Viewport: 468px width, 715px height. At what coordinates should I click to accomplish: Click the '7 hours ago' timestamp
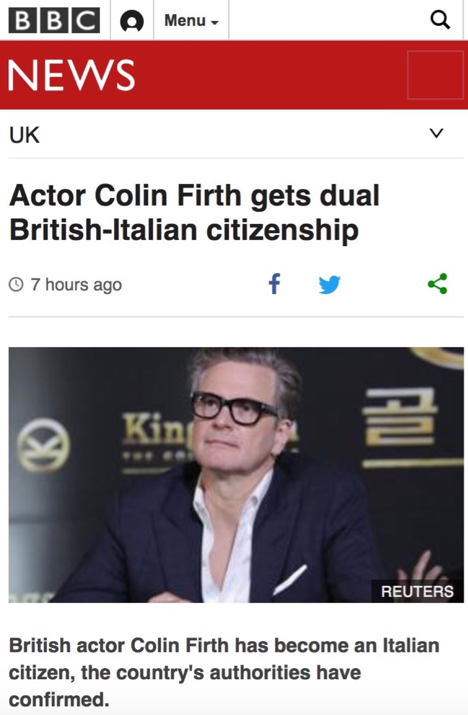[x=76, y=285]
